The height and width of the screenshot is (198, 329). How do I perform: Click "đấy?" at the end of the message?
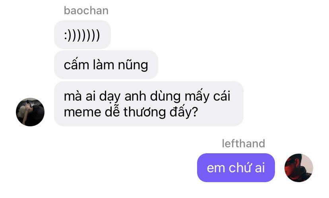pyautogui.click(x=184, y=112)
